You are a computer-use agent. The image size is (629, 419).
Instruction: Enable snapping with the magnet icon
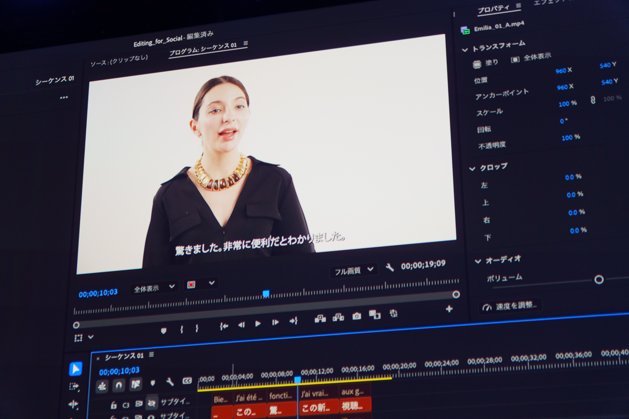(x=118, y=385)
